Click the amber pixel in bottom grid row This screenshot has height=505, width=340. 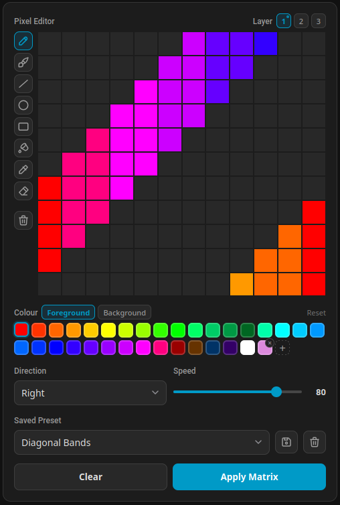pos(242,285)
